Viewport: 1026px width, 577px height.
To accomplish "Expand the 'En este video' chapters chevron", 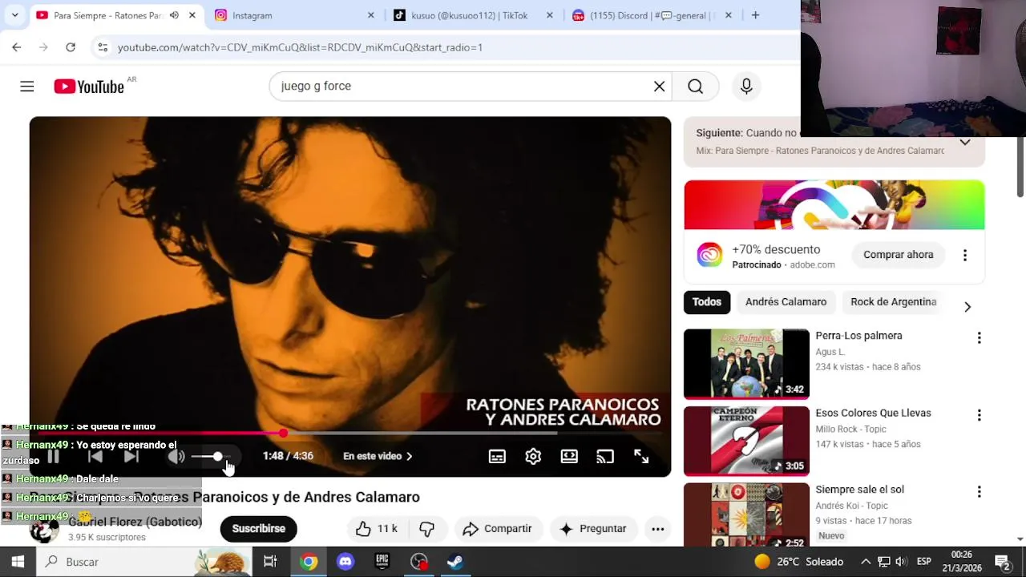I will coord(410,456).
